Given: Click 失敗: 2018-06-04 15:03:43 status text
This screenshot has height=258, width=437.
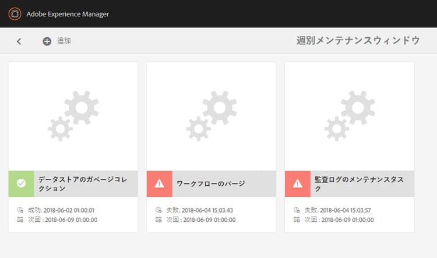Looking at the screenshot, I should coord(199,210).
